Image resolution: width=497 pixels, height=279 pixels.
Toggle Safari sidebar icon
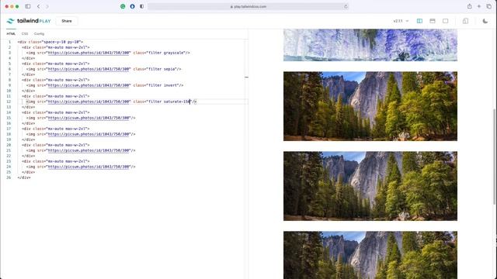(28, 6)
